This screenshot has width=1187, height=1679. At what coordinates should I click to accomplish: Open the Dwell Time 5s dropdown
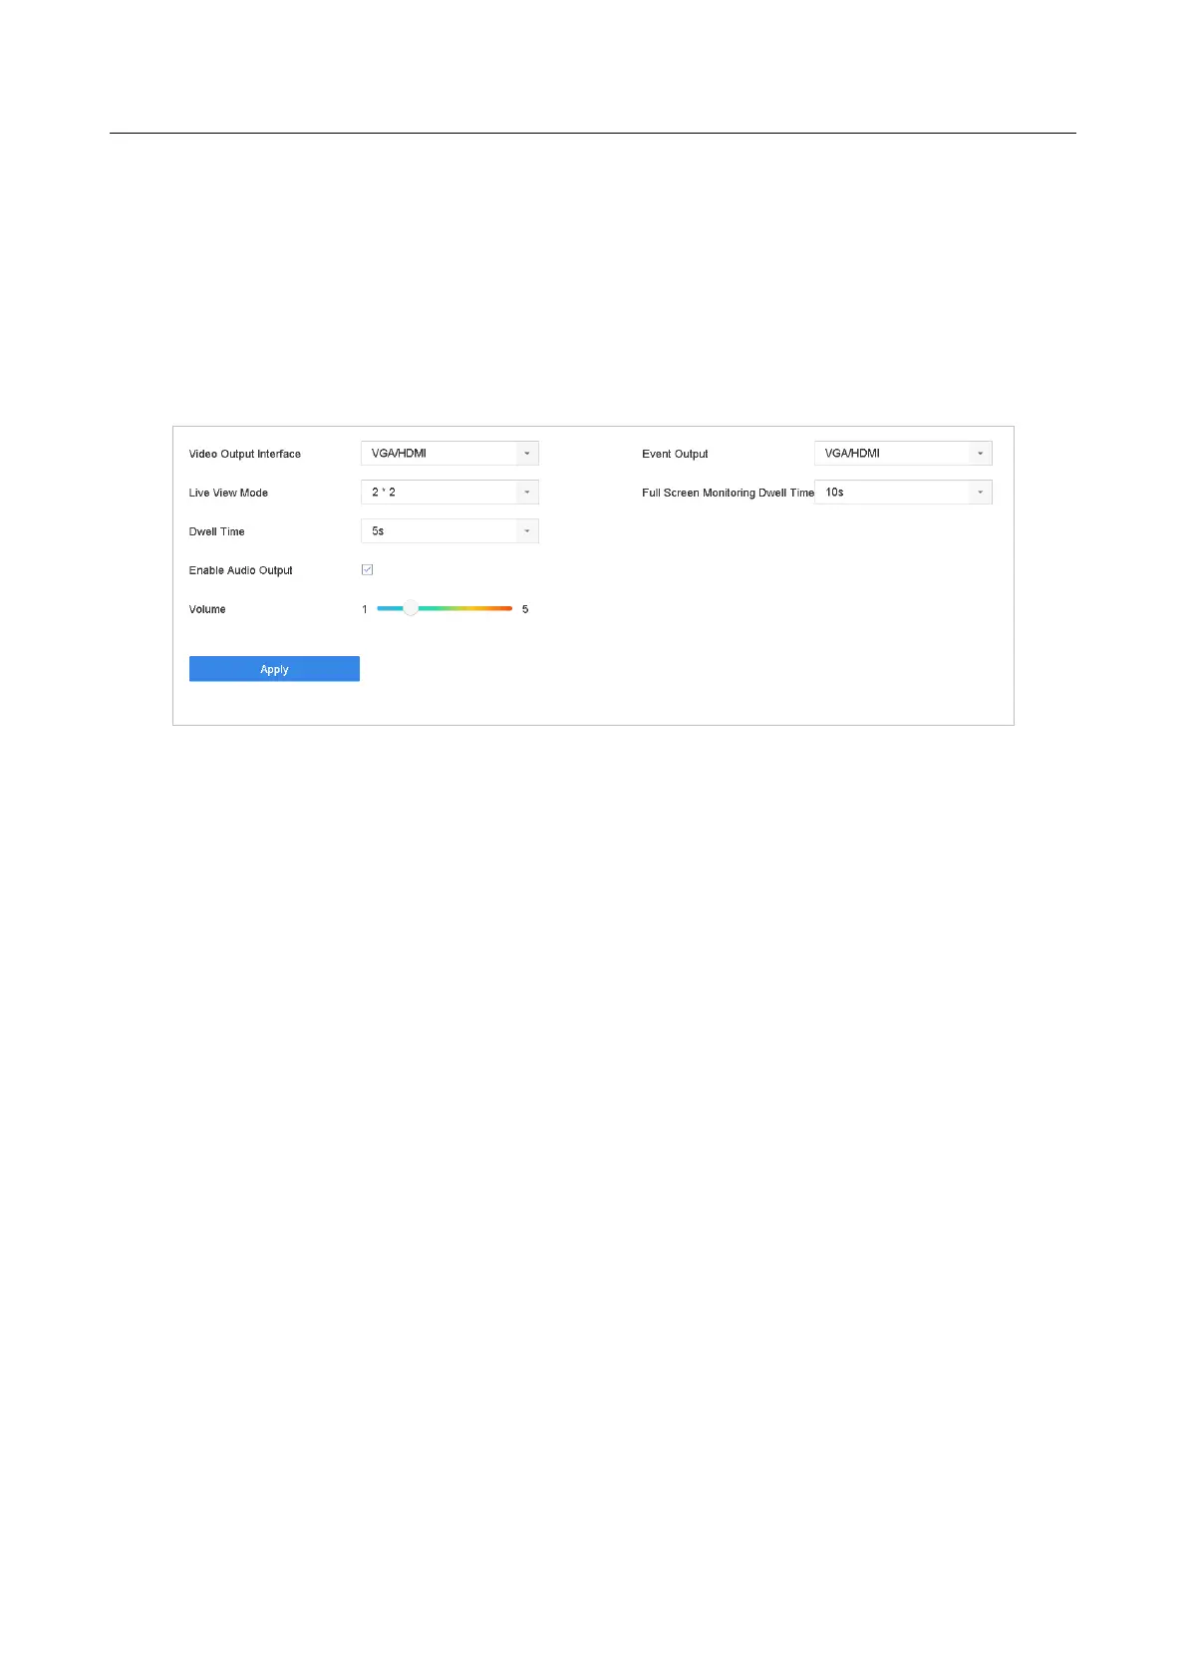tap(449, 531)
